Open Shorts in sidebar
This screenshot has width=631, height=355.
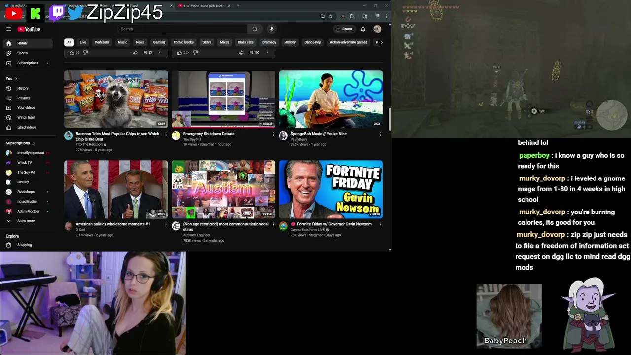coord(27,53)
